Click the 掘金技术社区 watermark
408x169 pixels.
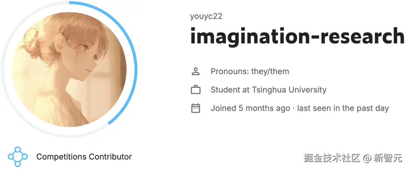(332, 157)
